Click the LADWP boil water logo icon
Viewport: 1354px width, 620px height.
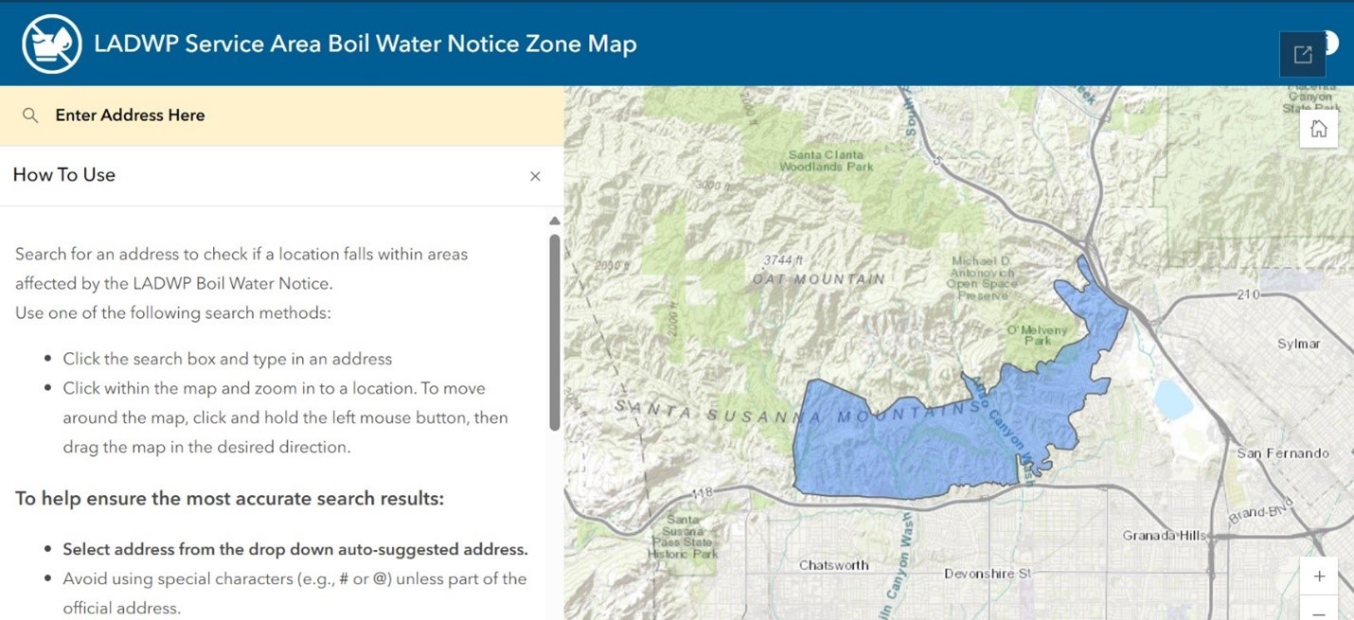point(52,44)
